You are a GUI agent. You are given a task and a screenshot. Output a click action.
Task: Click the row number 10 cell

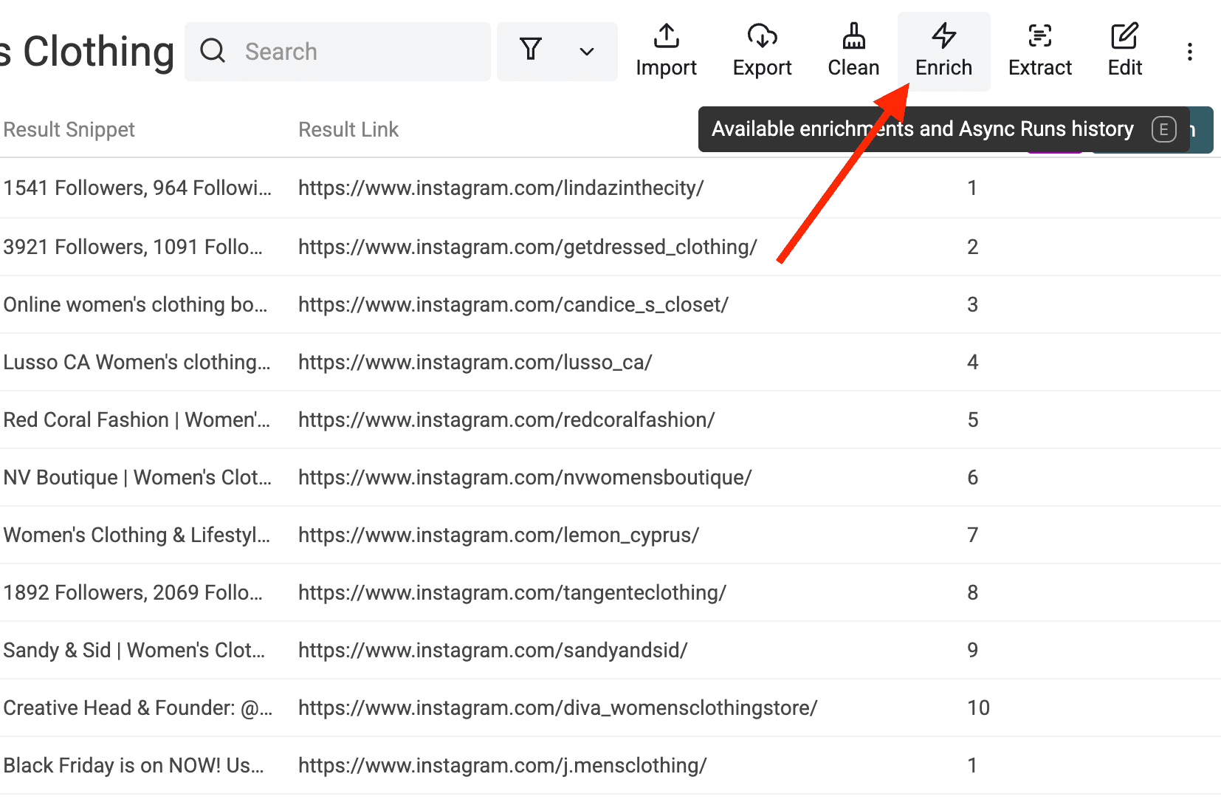tap(978, 708)
